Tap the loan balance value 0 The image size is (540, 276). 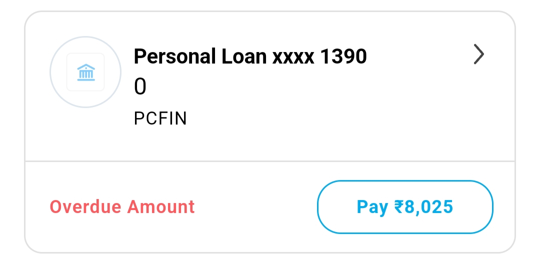tap(140, 87)
